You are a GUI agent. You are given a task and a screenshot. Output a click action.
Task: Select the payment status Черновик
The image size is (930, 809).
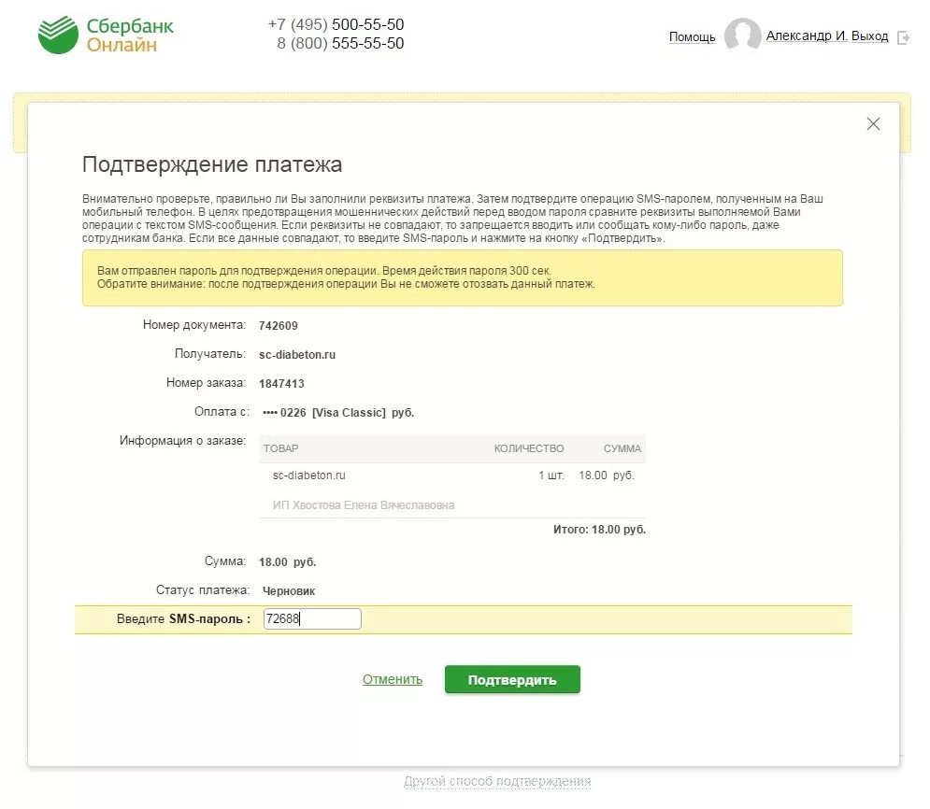click(x=289, y=591)
